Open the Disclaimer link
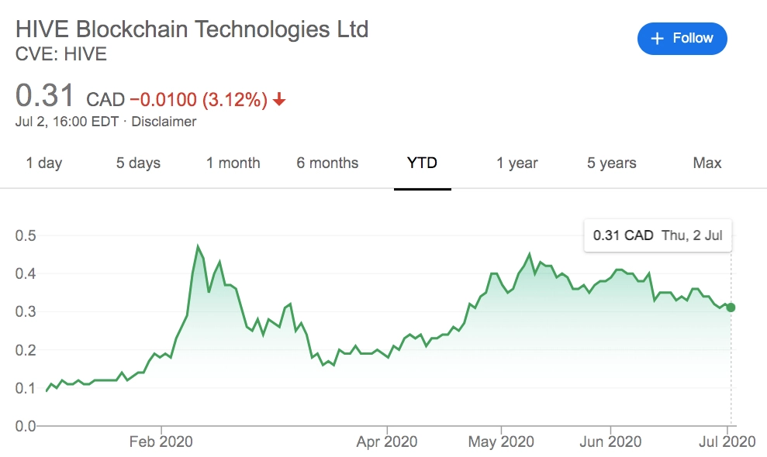This screenshot has height=457, width=767. [x=164, y=122]
